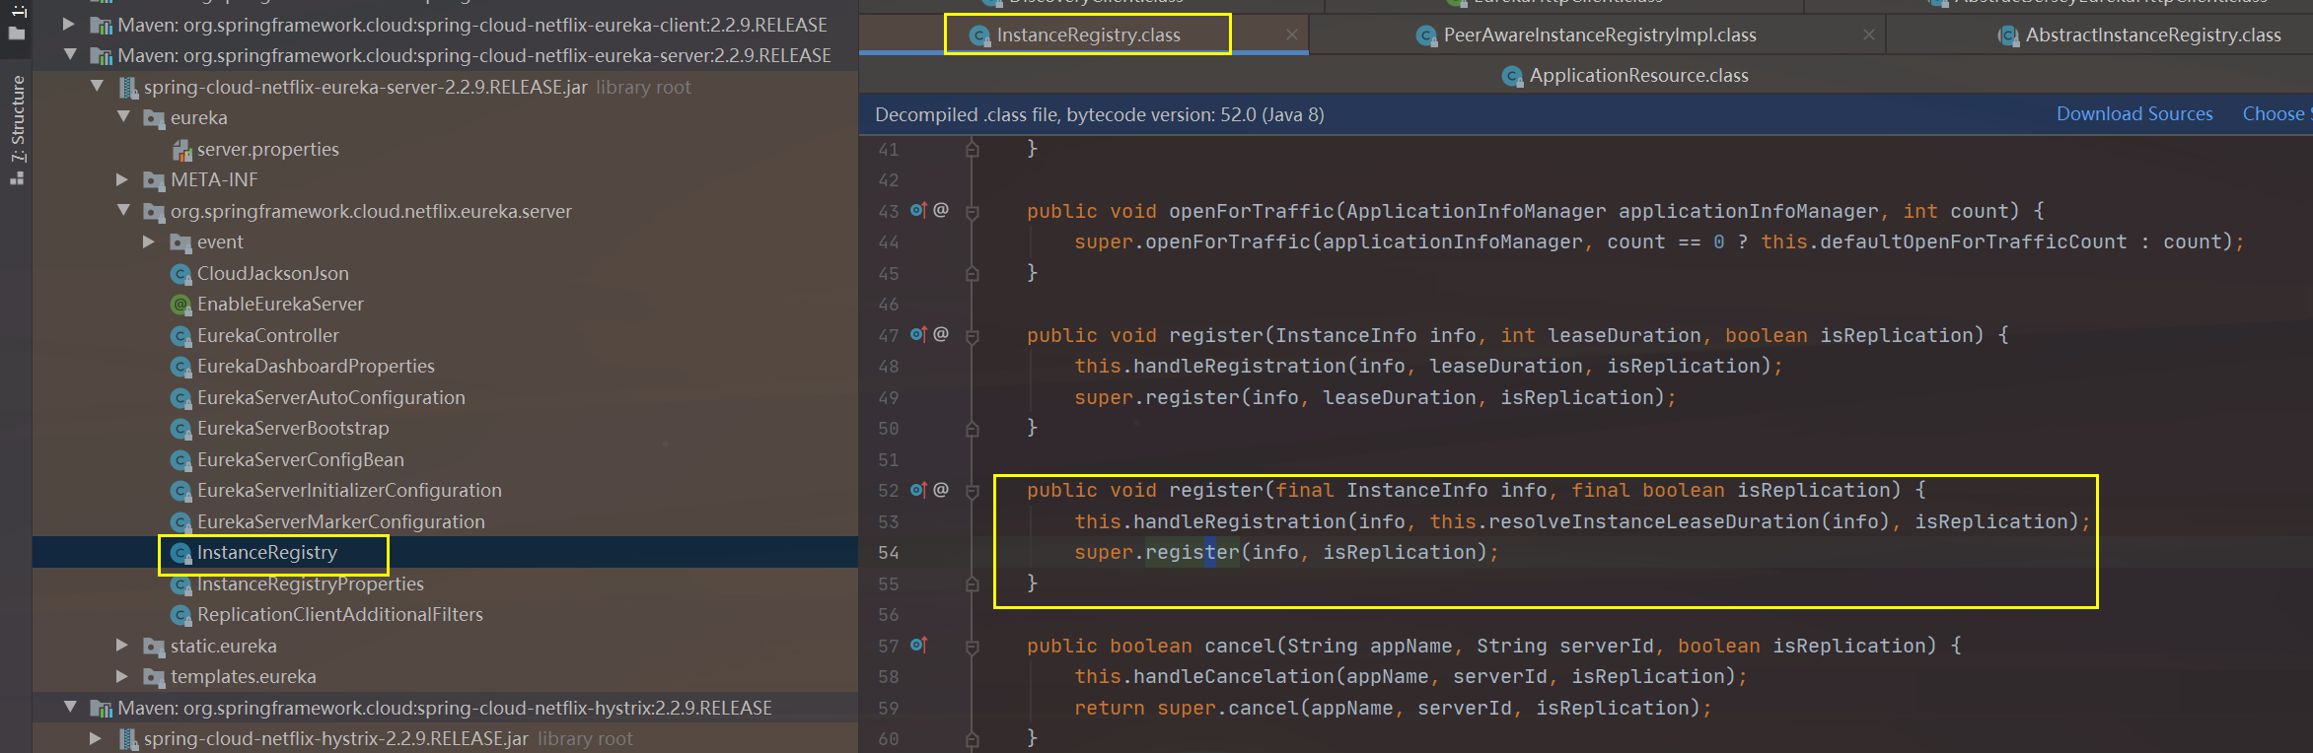Fold the openForTraffic method at line 43

(973, 212)
